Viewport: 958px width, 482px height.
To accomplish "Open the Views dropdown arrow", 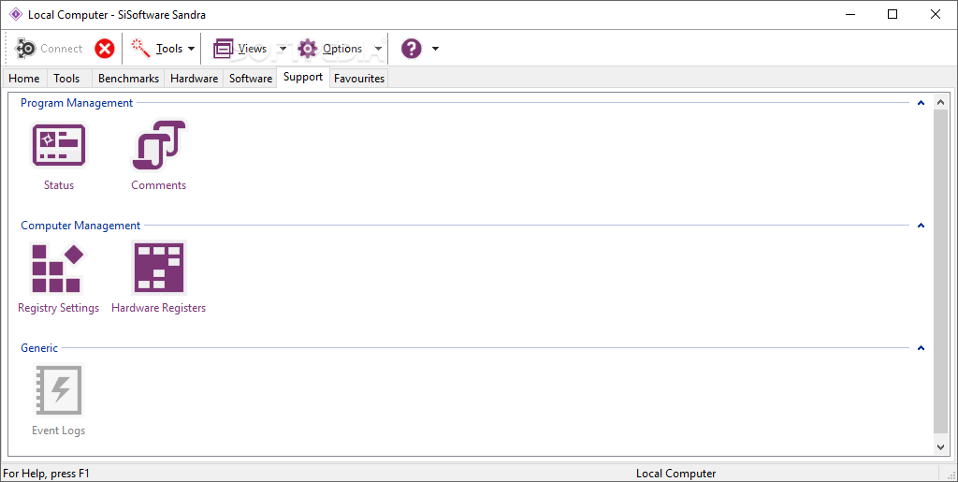I will (x=283, y=49).
